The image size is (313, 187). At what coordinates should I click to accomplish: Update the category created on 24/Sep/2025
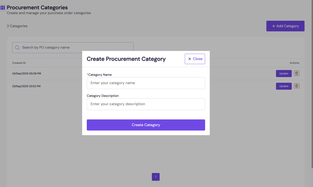coord(284,74)
